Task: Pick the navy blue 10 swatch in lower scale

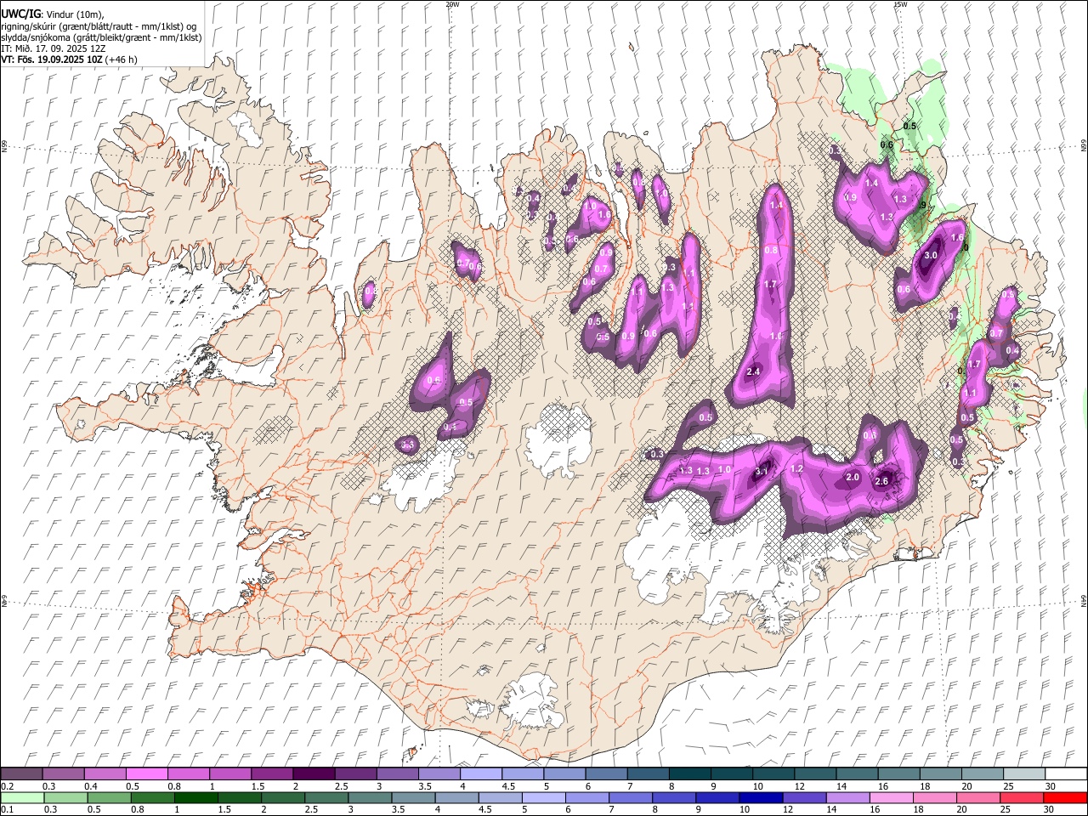Action: tap(761, 797)
